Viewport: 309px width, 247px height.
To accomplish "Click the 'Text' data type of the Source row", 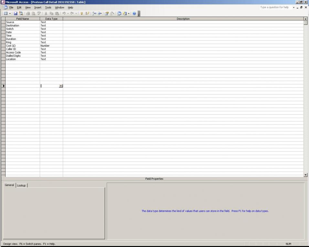I will [51, 22].
